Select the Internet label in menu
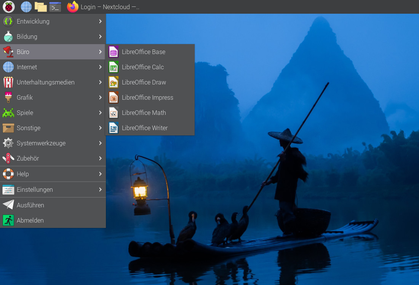Image resolution: width=419 pixels, height=285 pixels. tap(27, 67)
